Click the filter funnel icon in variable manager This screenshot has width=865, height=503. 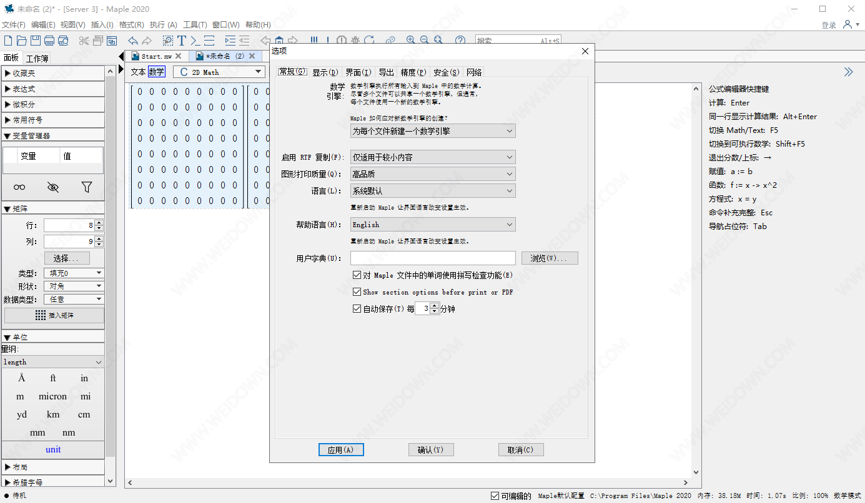coord(87,187)
